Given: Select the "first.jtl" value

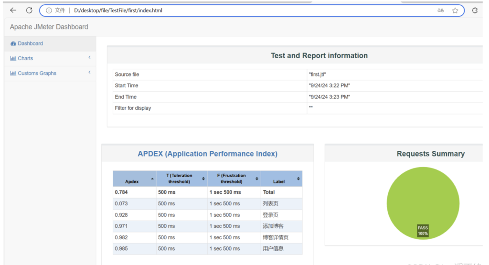Looking at the screenshot, I should [x=317, y=74].
